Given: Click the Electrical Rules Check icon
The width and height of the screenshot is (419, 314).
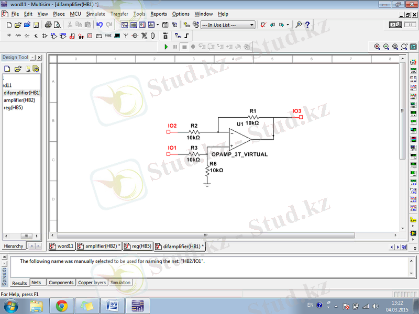Looking at the screenshot, I should 263,25.
